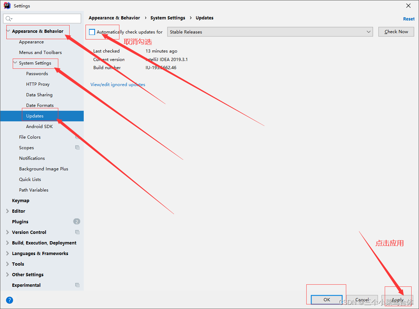Expand the Editor section
Viewport: 419px width, 309px height.
coord(7,211)
